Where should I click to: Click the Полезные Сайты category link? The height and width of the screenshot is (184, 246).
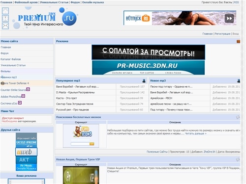157,152
